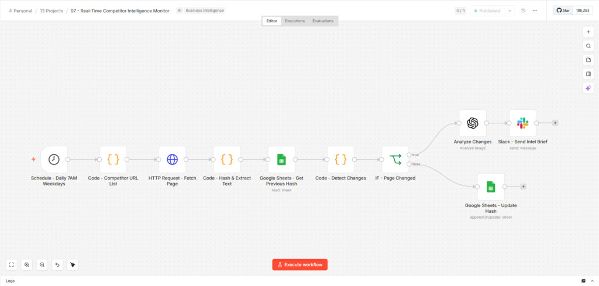Open the Schedule - Daily 7AM Weekdays trigger node

tap(54, 160)
